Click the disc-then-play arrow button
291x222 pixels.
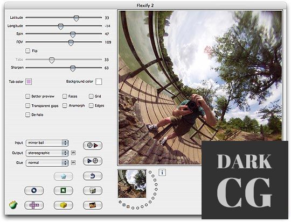tap(93, 145)
